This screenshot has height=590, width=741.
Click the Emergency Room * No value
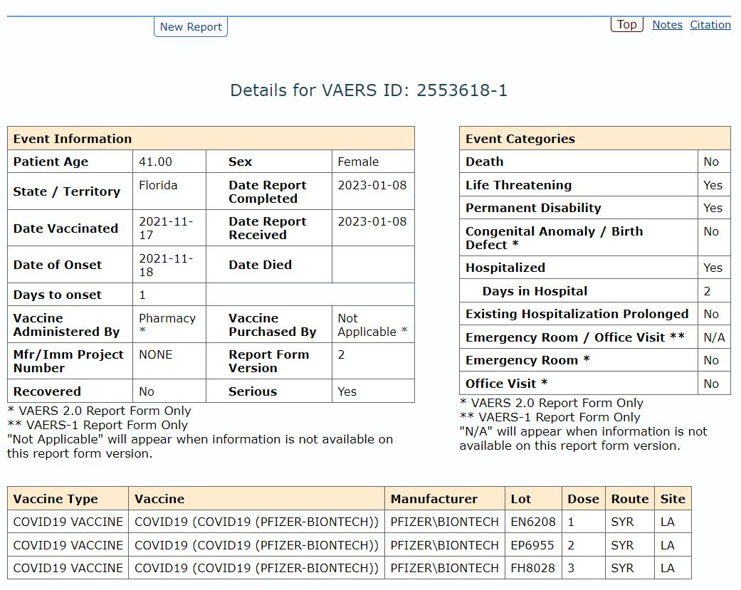pos(711,360)
